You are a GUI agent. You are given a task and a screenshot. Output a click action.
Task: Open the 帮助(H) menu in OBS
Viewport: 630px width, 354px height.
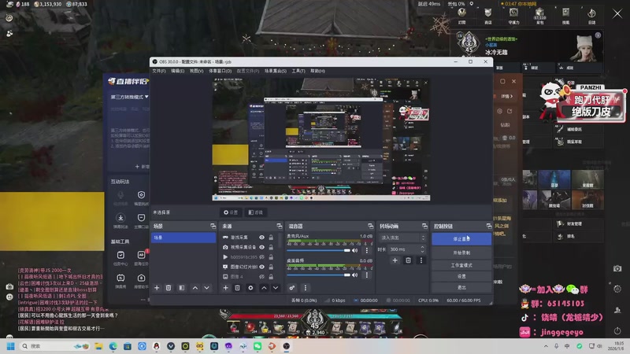click(317, 71)
